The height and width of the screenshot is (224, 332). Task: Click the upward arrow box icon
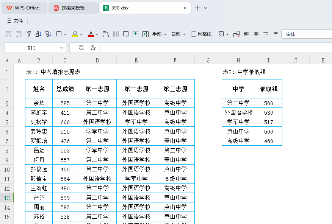pyautogui.click(x=136, y=34)
